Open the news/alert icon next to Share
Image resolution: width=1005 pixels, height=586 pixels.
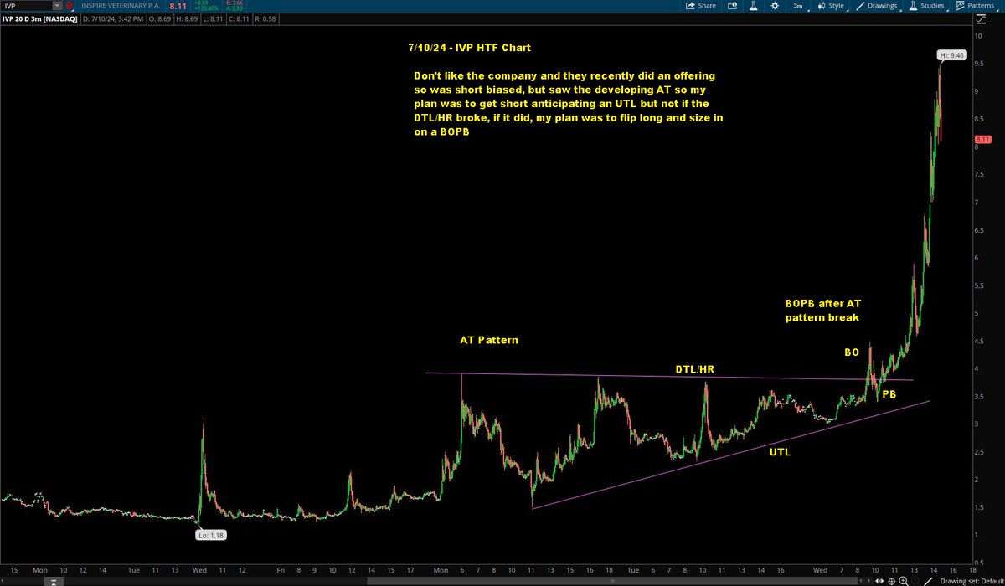click(x=732, y=6)
